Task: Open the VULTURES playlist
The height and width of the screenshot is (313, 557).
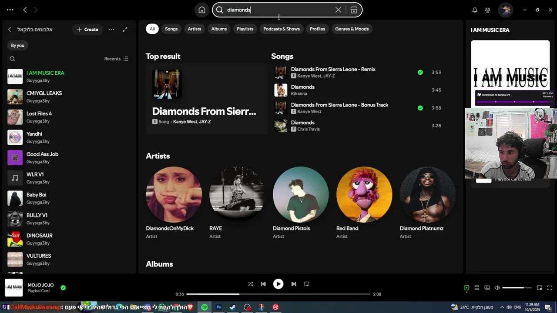Action: click(x=70, y=259)
